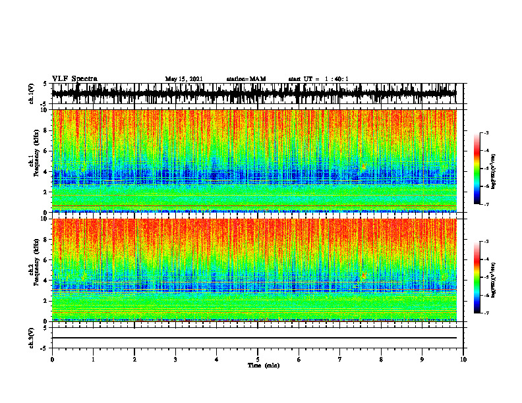Click the ch.2 spectrogram color scale bar
Viewport: 522px width, 403px height.
tap(477, 277)
